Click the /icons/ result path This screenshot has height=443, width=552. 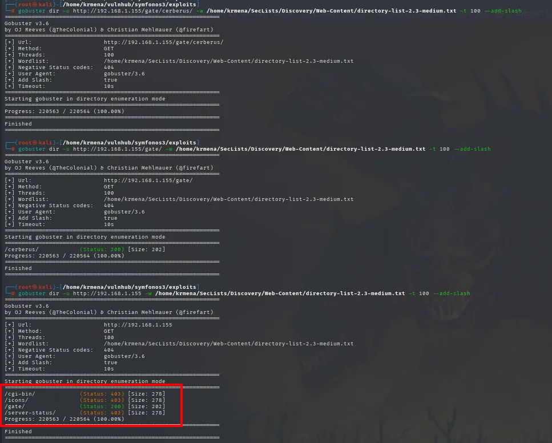click(x=16, y=400)
